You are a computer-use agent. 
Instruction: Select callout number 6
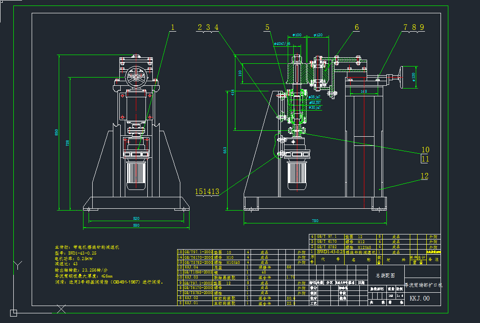point(357,28)
